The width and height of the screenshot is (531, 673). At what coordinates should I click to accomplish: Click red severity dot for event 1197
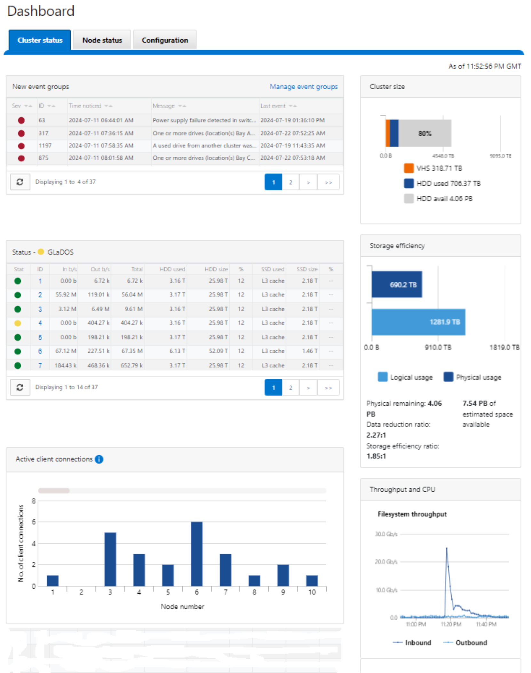point(21,146)
